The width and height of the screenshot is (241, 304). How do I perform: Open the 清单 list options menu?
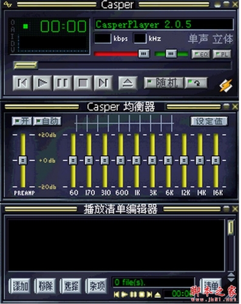[x=211, y=286]
